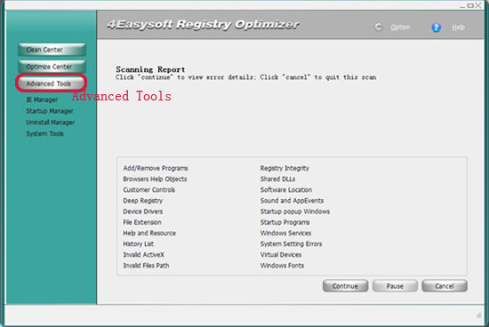Select the History List entry
Image resolution: width=489 pixels, height=327 pixels.
coord(138,243)
